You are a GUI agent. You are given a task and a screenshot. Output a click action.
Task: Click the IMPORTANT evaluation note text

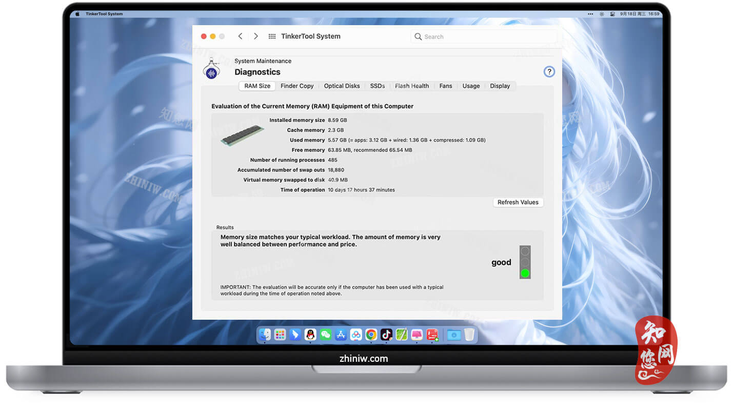[x=332, y=290]
